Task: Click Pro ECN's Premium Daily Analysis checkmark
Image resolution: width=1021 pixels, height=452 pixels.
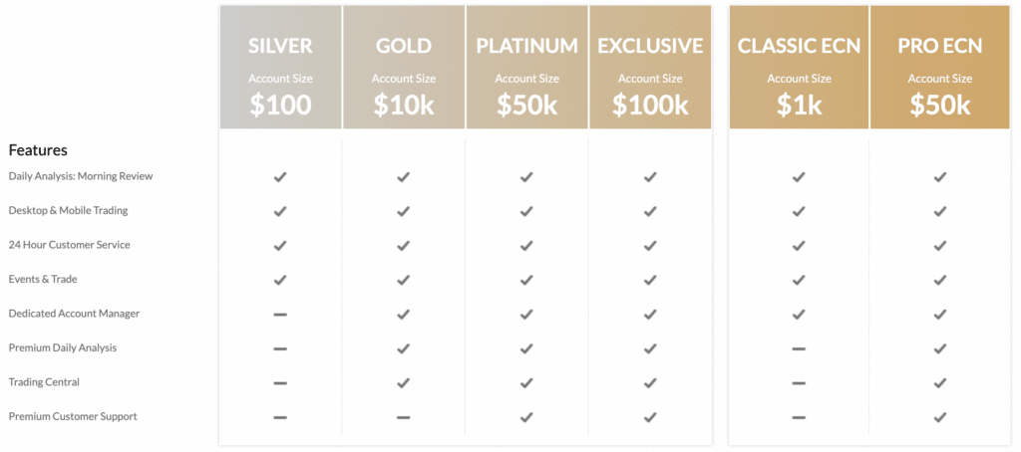Action: point(939,348)
